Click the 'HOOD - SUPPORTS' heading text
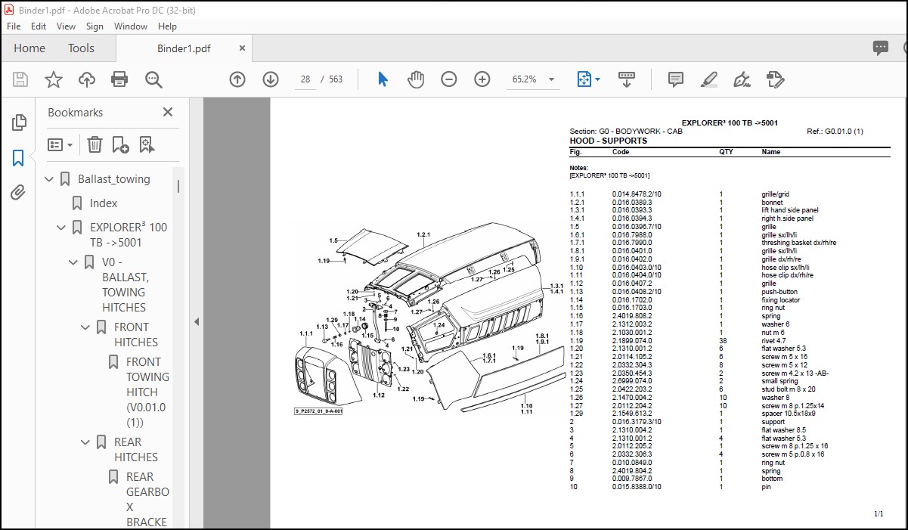The height and width of the screenshot is (530, 908). click(608, 141)
